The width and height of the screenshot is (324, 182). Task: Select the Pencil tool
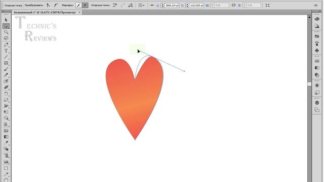(6, 75)
